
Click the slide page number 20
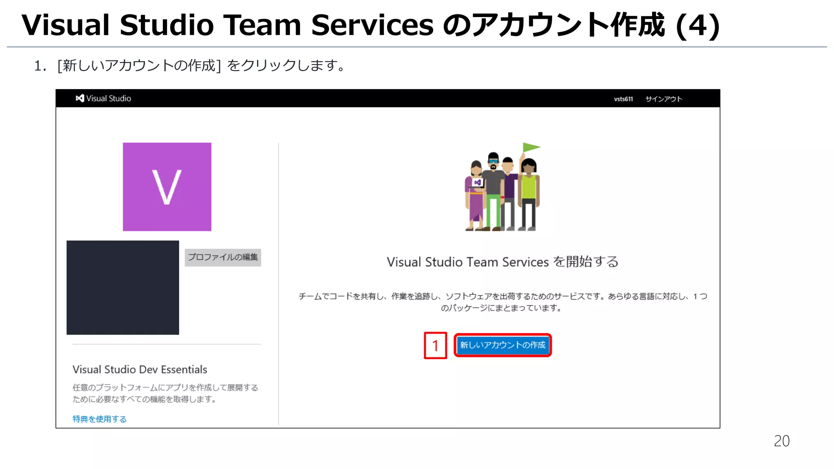pyautogui.click(x=781, y=441)
